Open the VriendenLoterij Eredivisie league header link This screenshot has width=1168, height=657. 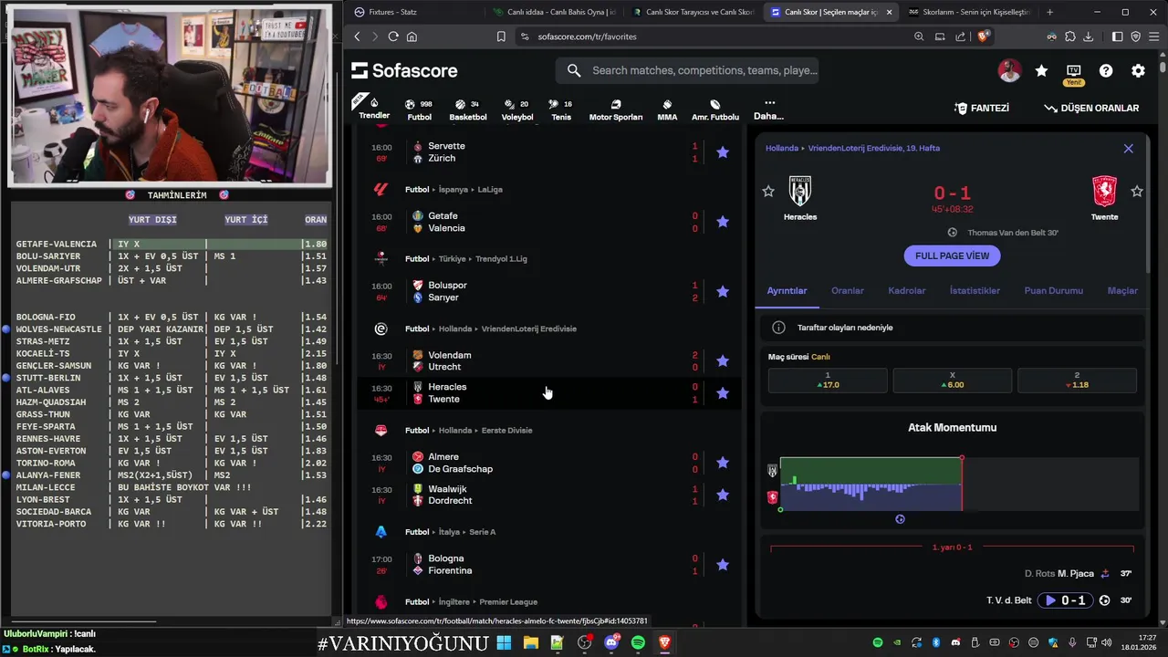(528, 328)
